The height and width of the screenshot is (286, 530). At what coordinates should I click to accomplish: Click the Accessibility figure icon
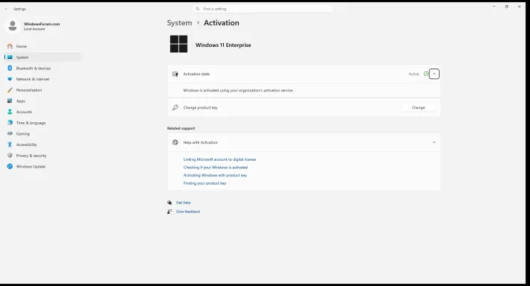tap(10, 144)
